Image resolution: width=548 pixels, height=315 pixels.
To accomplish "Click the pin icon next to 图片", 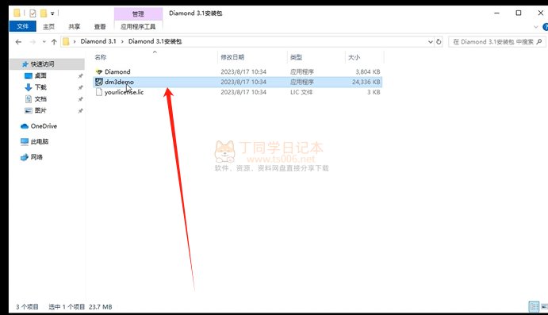I will (x=80, y=111).
